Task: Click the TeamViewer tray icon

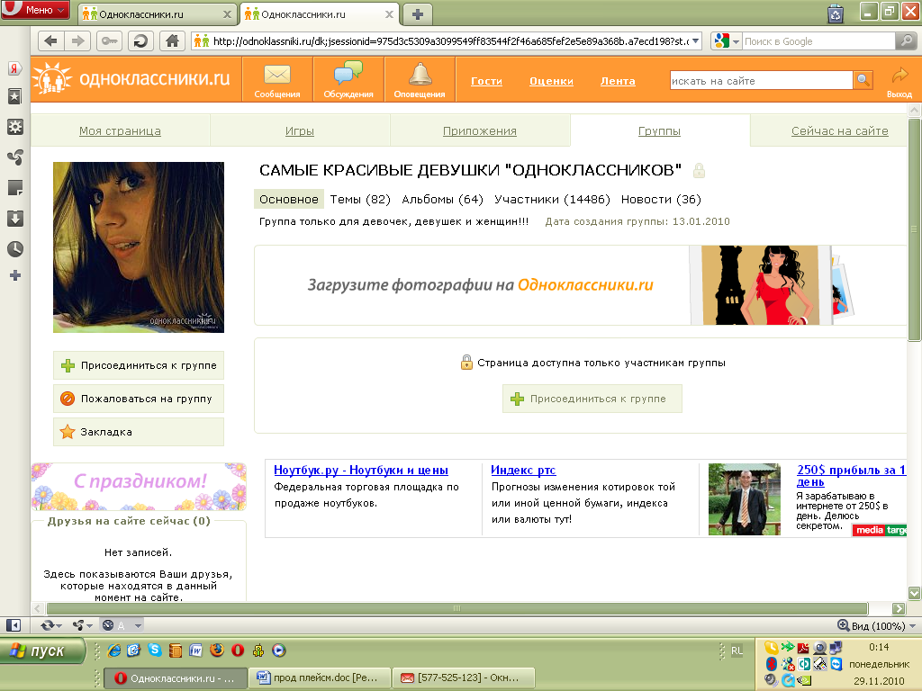Action: tap(836, 664)
